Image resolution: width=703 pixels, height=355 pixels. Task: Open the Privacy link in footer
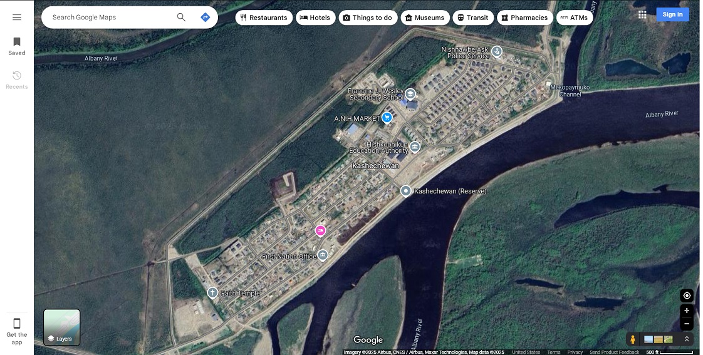(x=575, y=352)
